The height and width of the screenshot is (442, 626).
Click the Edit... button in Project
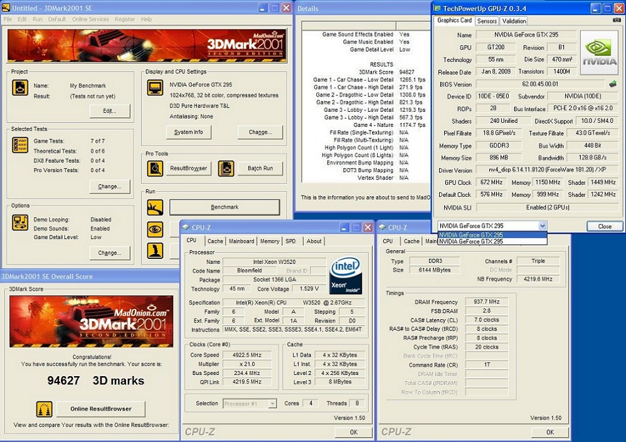tap(110, 111)
